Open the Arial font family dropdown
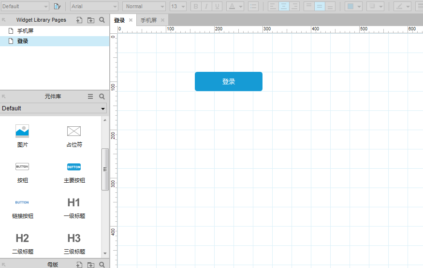The image size is (423, 268). coord(94,6)
